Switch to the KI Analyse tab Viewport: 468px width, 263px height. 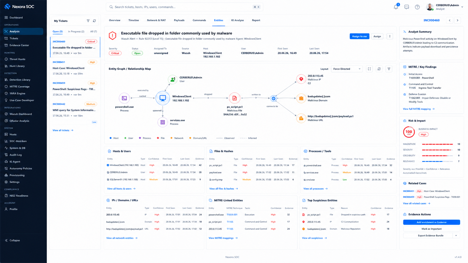[x=237, y=20]
